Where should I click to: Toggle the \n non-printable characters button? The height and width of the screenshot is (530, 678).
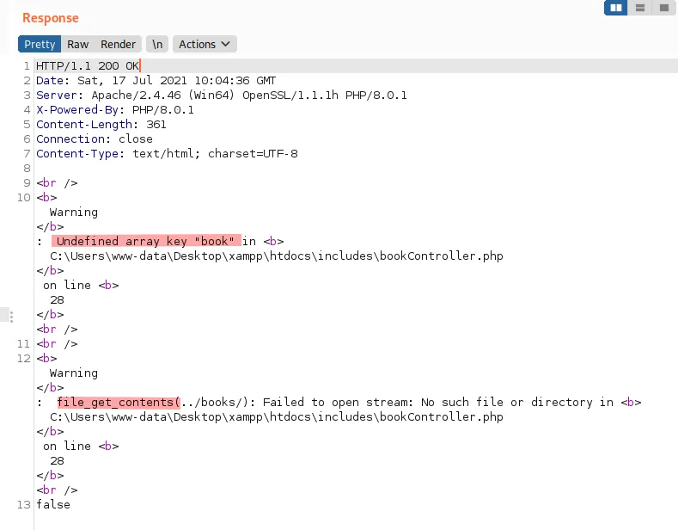pyautogui.click(x=157, y=44)
